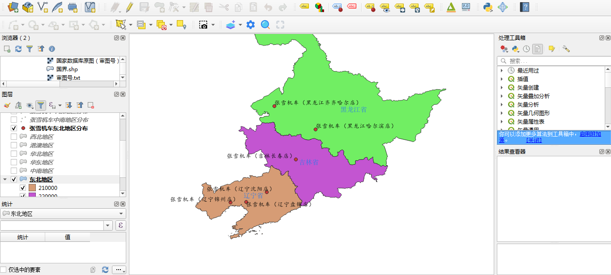Refresh the Browser panel
This screenshot has width=611, height=275.
coord(18,48)
